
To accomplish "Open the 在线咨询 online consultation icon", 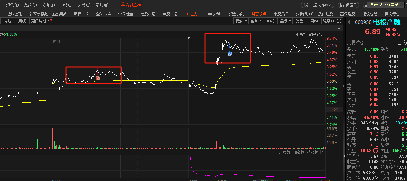I will (x=123, y=5).
